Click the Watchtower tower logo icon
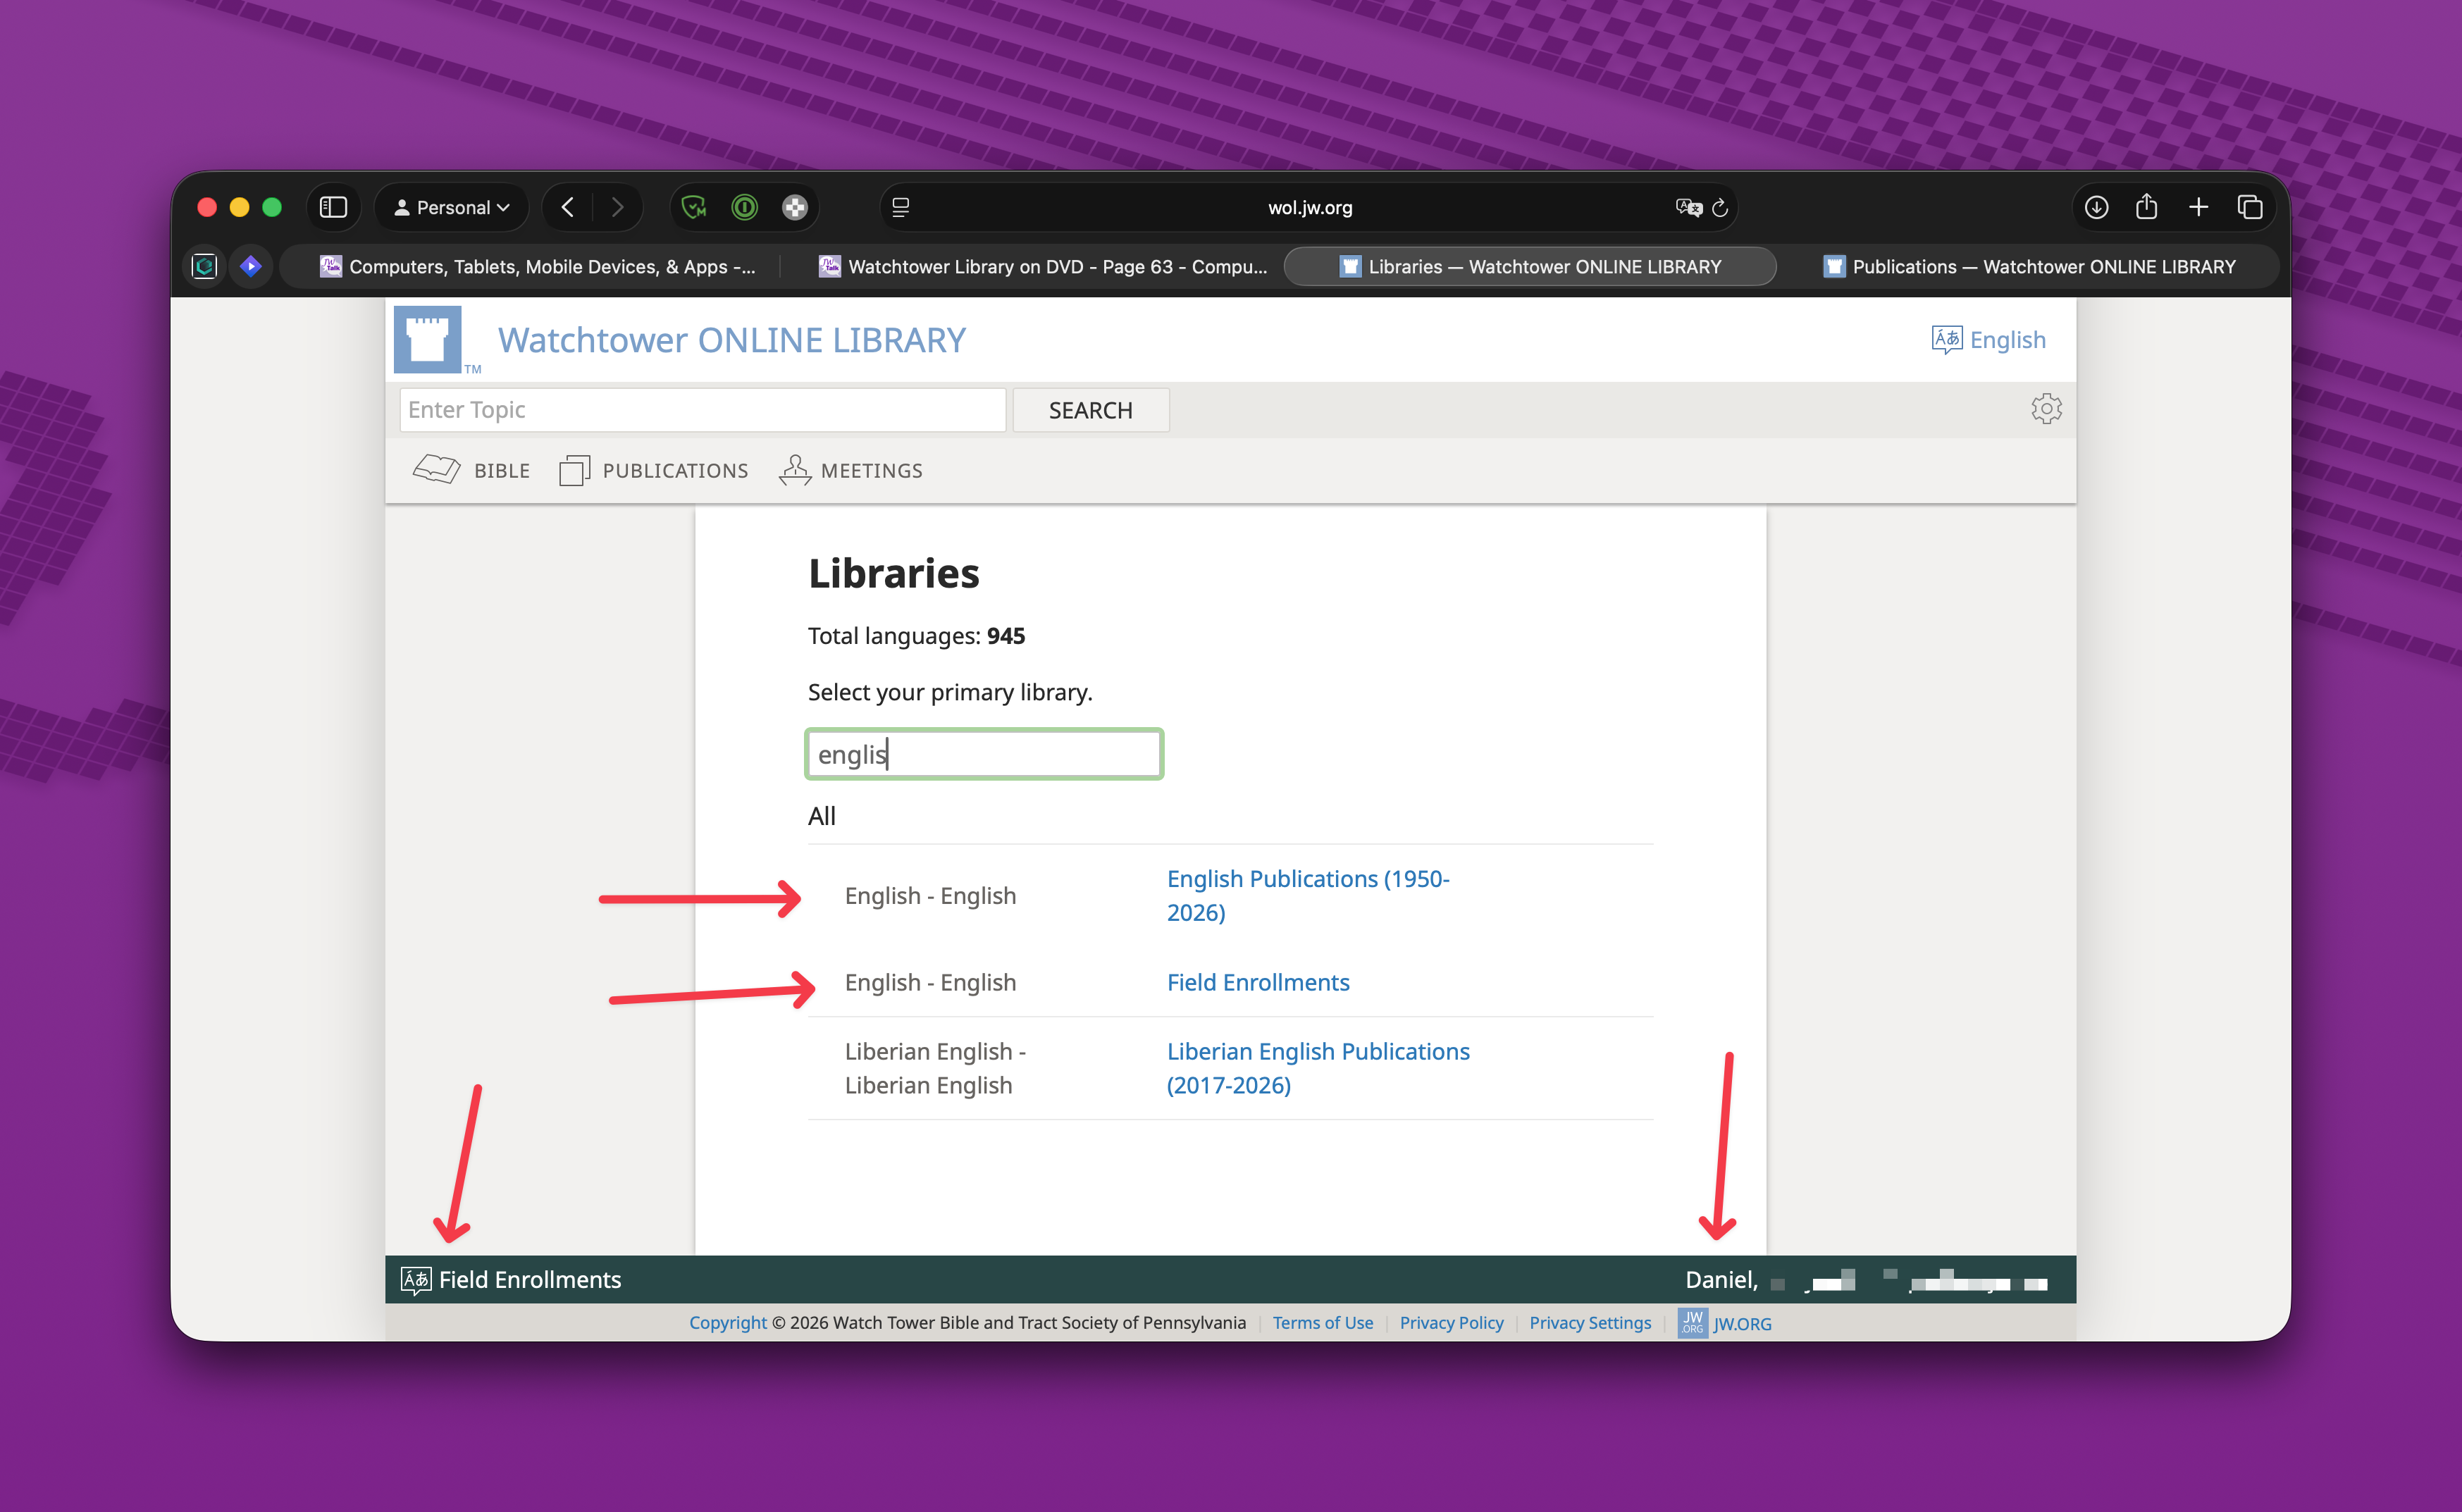 point(427,339)
